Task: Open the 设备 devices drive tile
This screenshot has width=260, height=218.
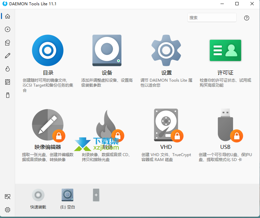Action: click(107, 50)
